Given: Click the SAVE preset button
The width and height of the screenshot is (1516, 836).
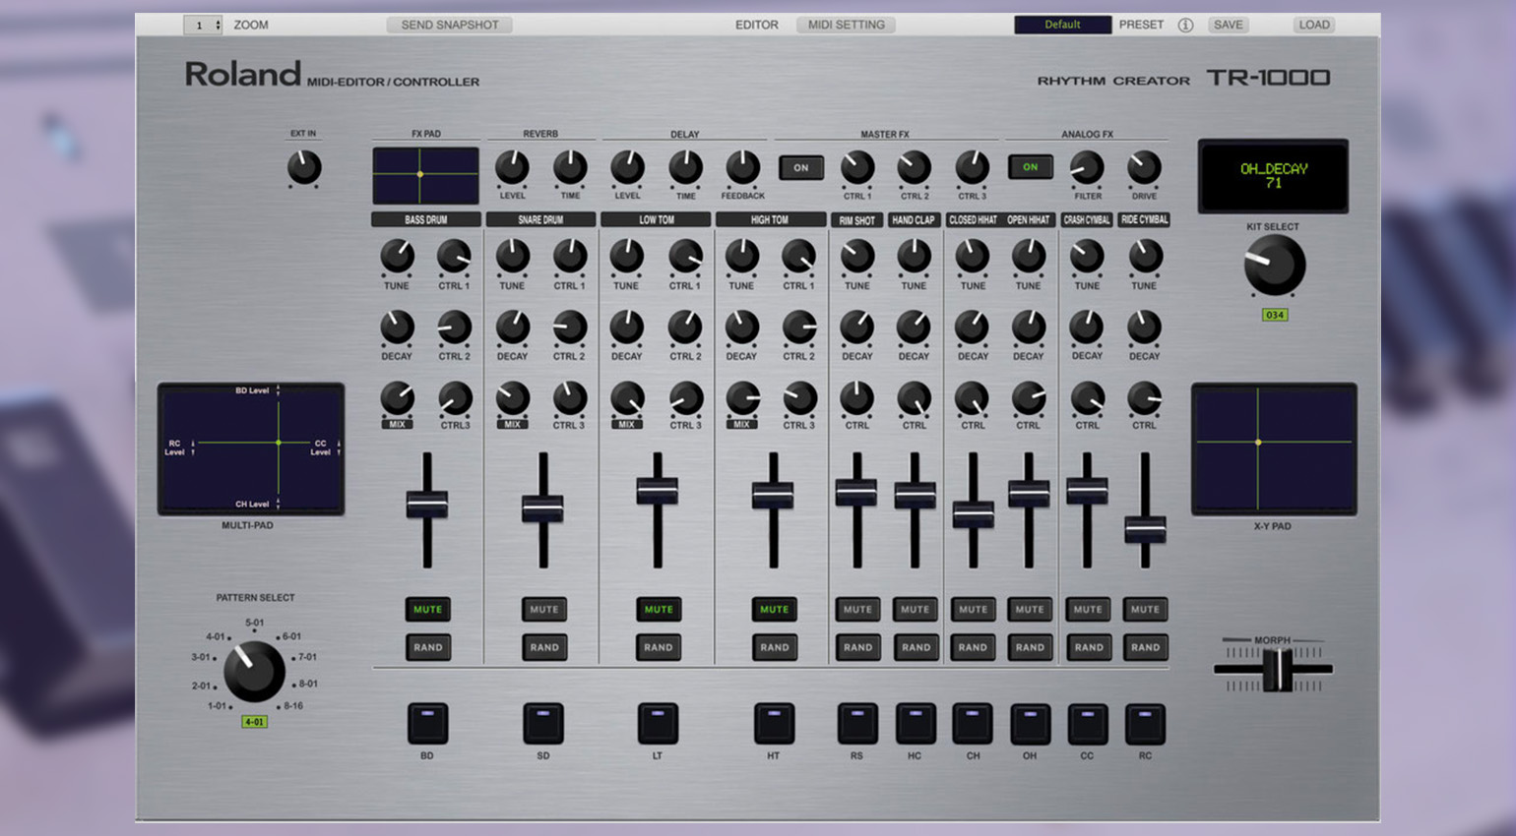Looking at the screenshot, I should click(1228, 25).
